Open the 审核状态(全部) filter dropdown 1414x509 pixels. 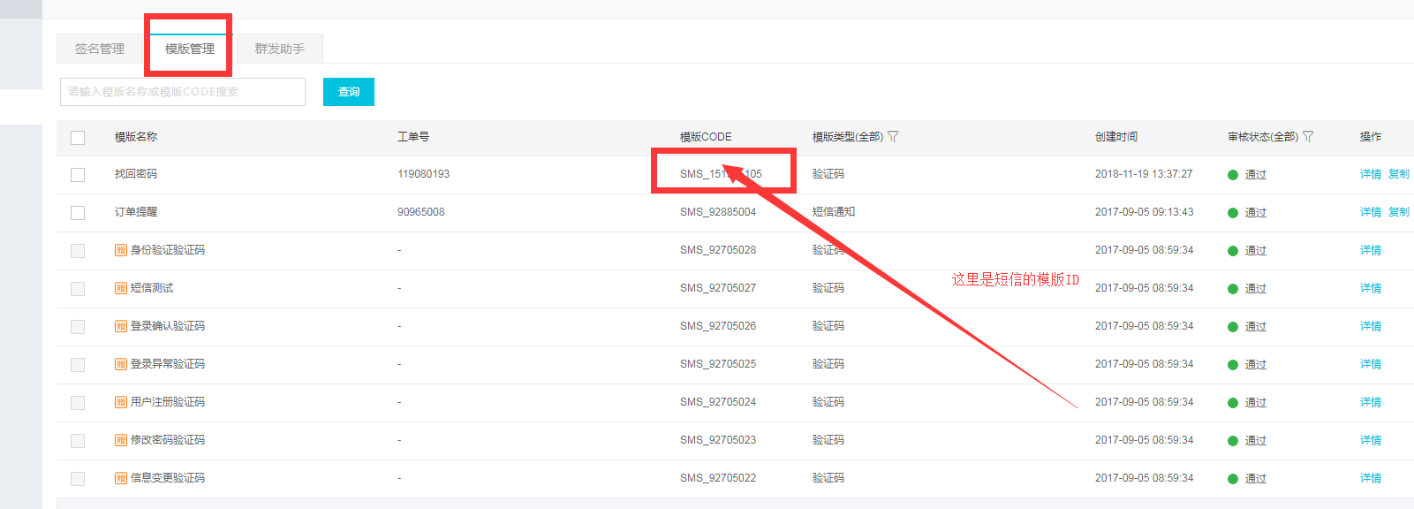1308,137
